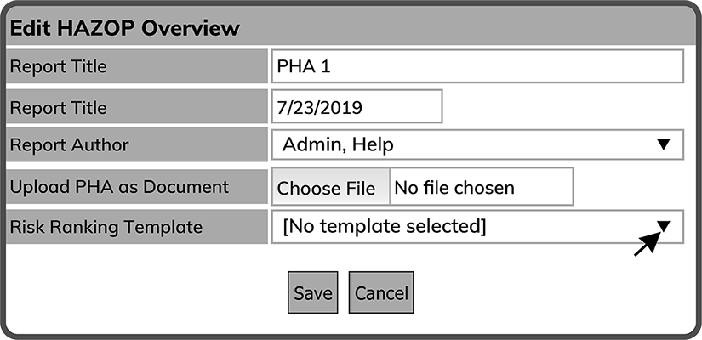Click the Risk Ranking Template dropdown arrow
Screen dimensions: 702x340
click(665, 226)
